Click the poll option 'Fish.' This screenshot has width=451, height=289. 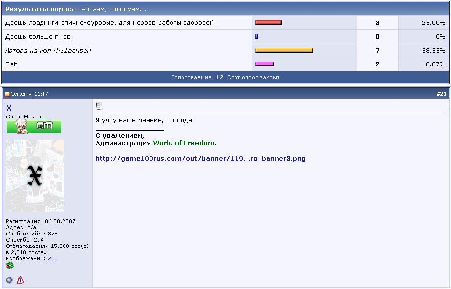12,64
